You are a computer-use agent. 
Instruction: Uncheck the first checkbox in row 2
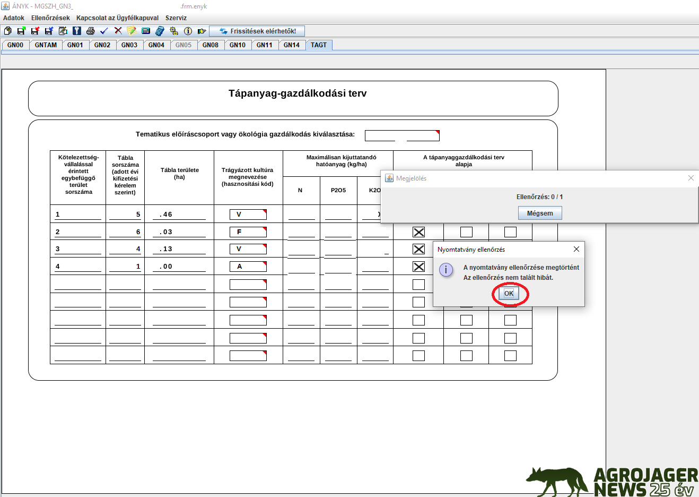click(x=418, y=232)
